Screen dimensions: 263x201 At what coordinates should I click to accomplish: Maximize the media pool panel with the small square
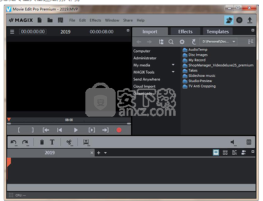(x=253, y=30)
